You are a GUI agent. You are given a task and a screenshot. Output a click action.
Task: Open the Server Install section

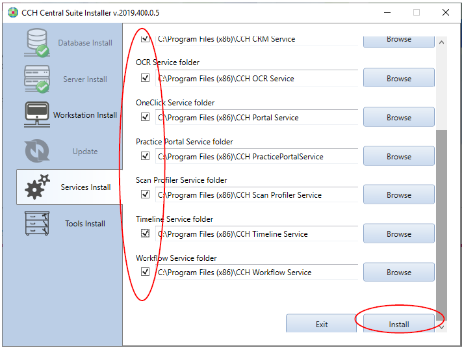coord(69,79)
